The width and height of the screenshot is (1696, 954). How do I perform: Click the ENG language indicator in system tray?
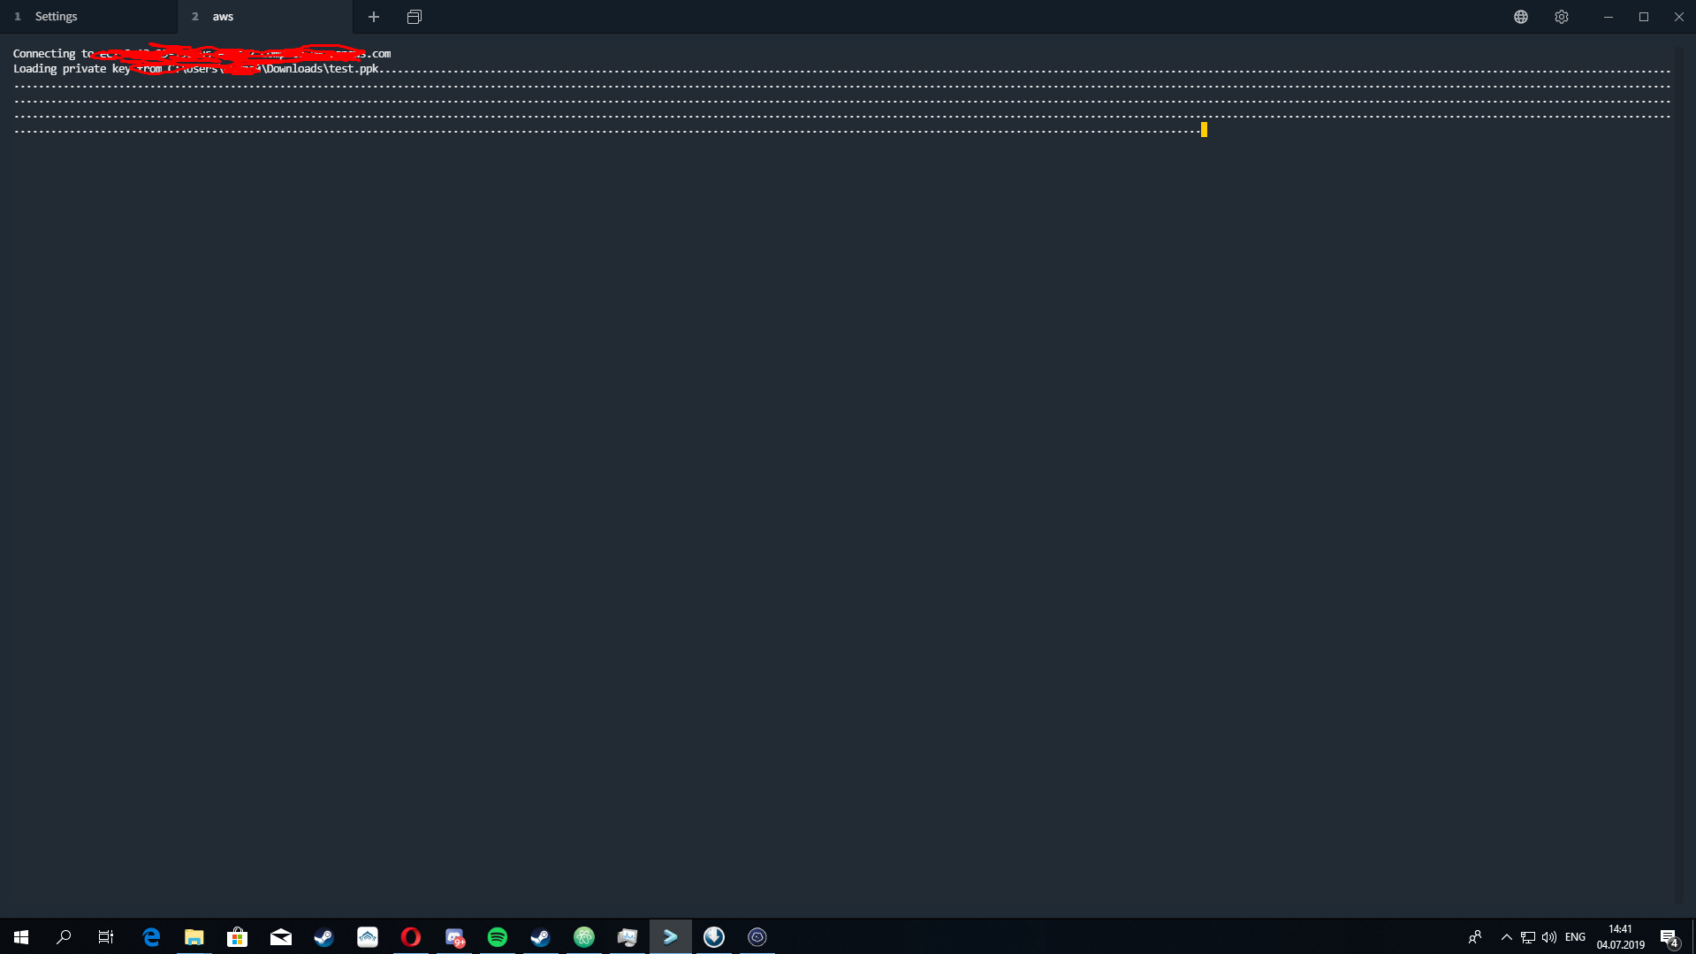tap(1575, 936)
